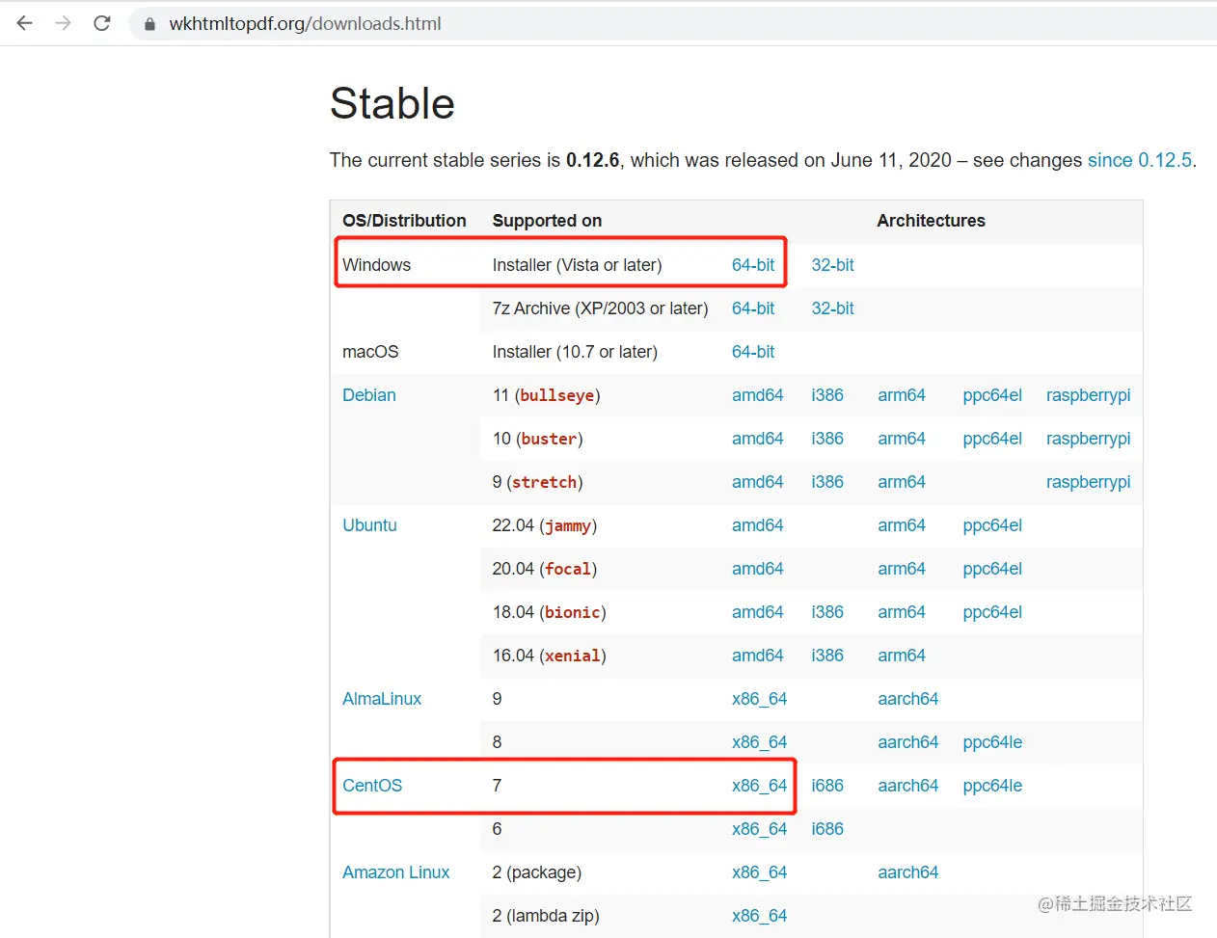Screen dimensions: 1217x938
Task: Download Ubuntu 16.04 xenial arm64
Action: [902, 656]
